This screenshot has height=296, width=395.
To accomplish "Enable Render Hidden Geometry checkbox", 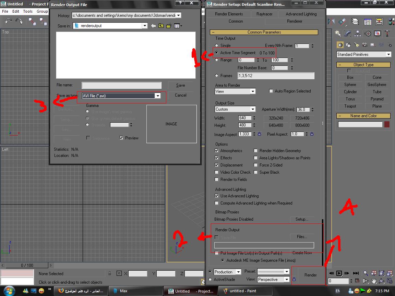I will click(x=255, y=150).
